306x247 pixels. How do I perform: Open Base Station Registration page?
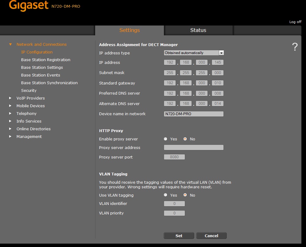pos(46,60)
